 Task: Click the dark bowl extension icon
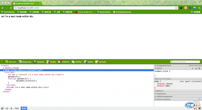(181, 8)
